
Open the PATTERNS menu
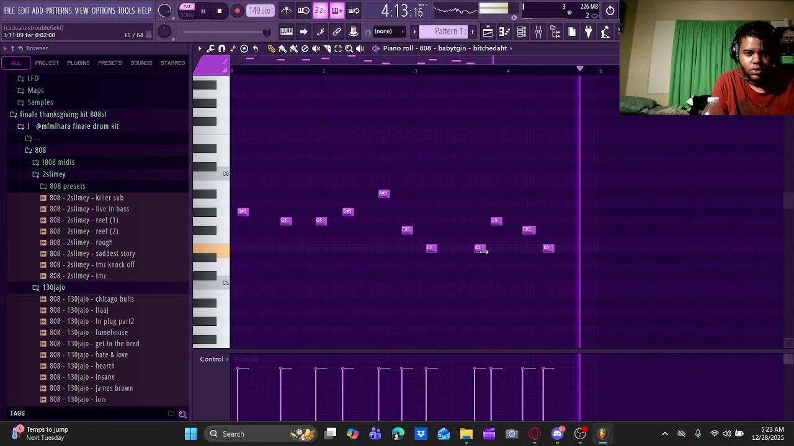[59, 11]
